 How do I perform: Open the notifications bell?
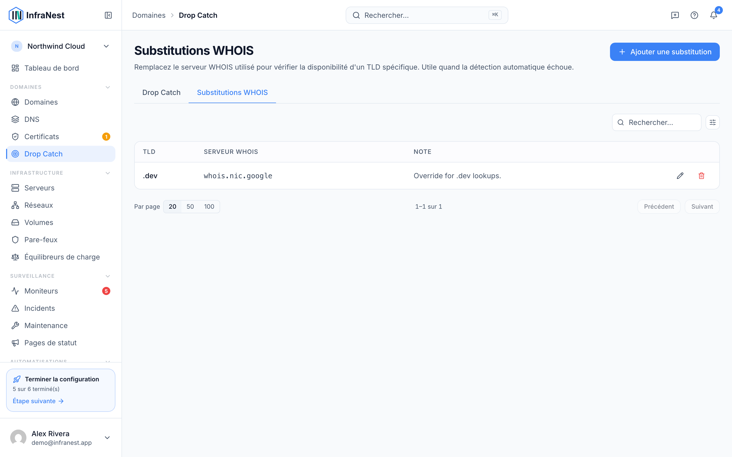[713, 15]
